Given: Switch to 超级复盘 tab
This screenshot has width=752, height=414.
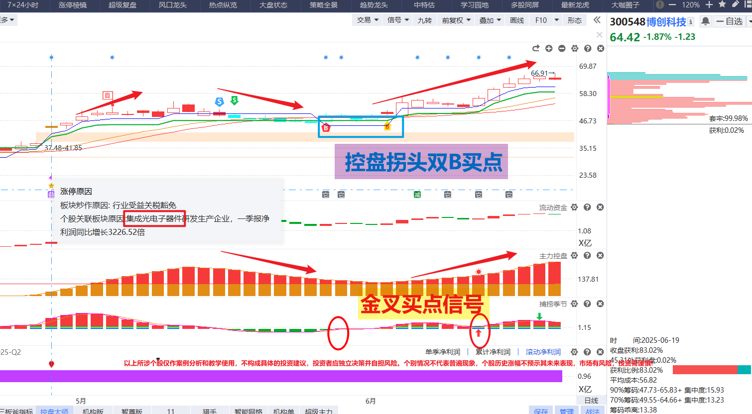Looking at the screenshot, I should 123,5.
